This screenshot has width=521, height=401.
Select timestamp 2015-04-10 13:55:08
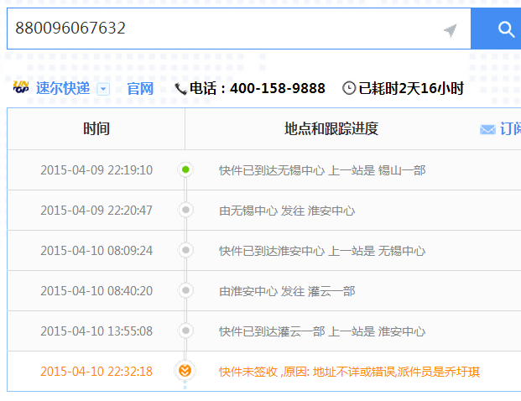click(x=96, y=331)
